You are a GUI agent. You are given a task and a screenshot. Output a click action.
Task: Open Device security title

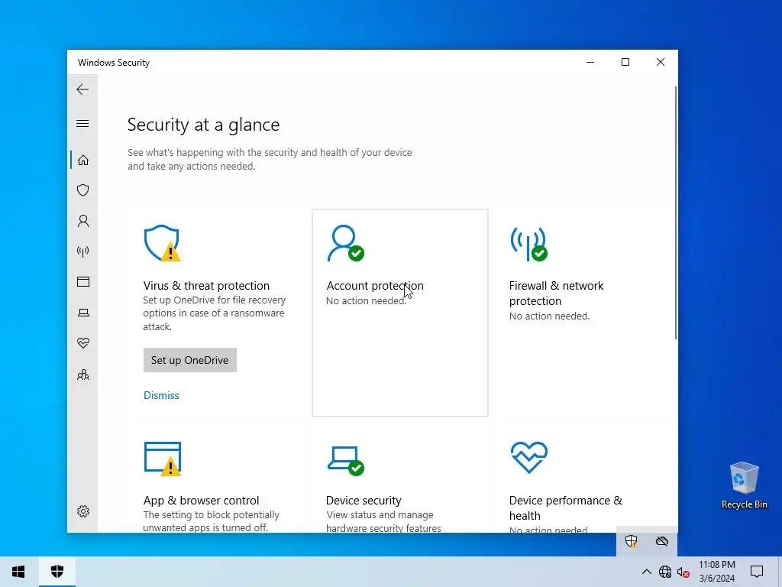coord(364,500)
